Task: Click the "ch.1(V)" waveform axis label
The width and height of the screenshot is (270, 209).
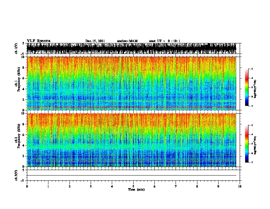Action: (x=16, y=48)
